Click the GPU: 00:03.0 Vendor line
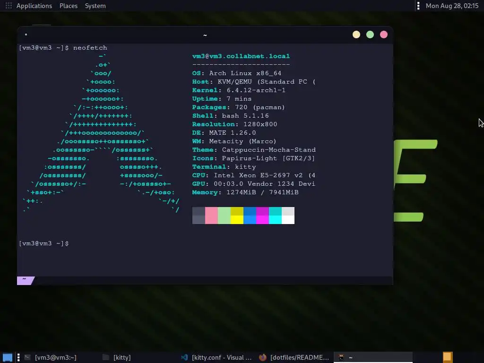Screen dimensions: 484x363 (x=254, y=184)
